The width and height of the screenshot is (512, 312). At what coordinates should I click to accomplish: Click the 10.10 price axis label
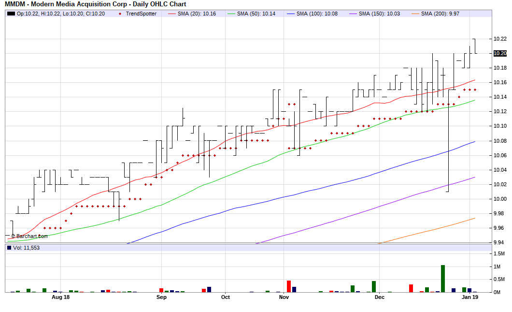click(499, 126)
